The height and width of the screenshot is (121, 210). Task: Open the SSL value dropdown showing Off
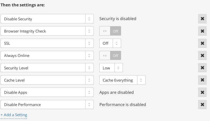(x=110, y=43)
